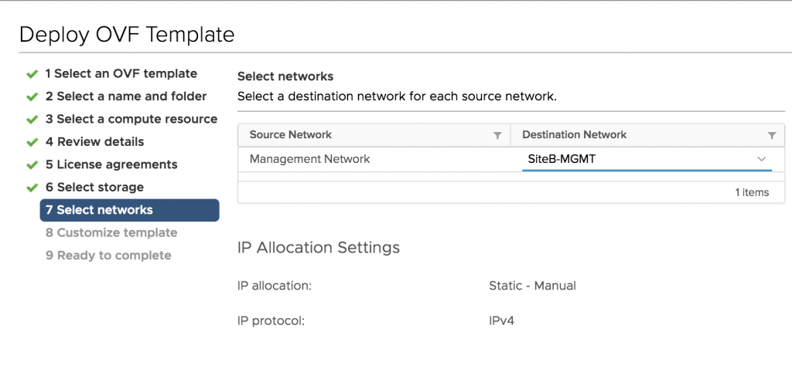
Task: Click the green checkmark beside Review details
Action: pos(32,142)
